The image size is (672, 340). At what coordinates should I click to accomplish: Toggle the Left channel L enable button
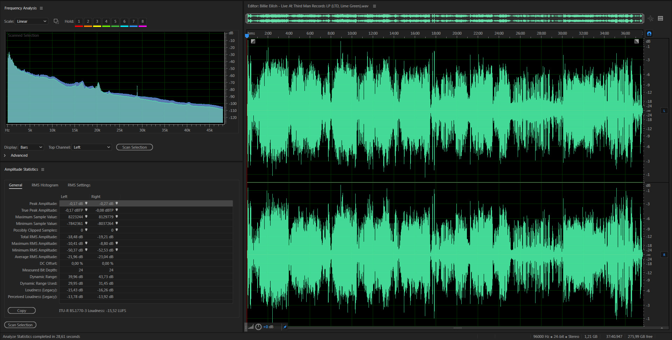coord(664,111)
